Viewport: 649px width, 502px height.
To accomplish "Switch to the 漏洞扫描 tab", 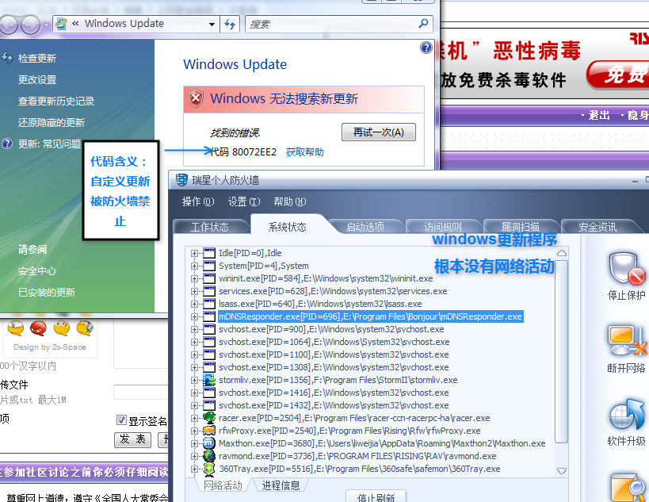I will (521, 227).
